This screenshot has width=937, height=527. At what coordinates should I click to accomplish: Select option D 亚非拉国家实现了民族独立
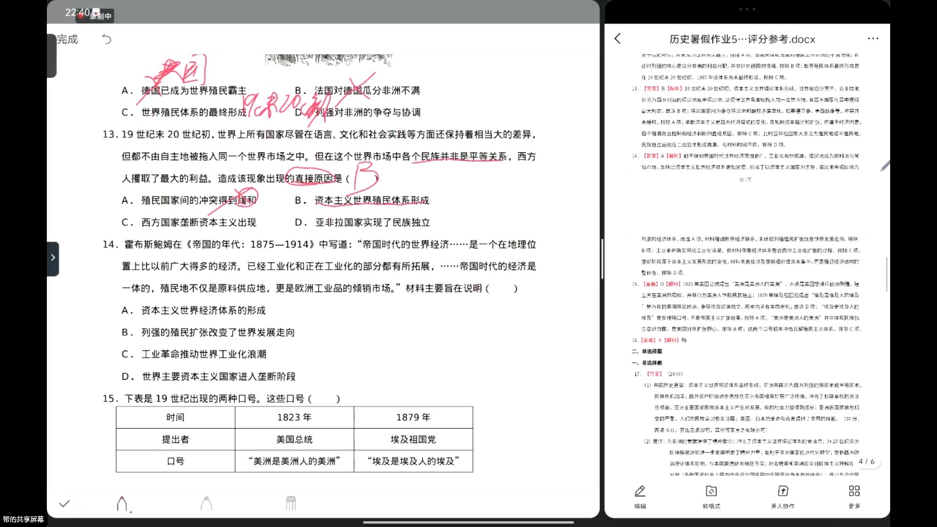(363, 223)
